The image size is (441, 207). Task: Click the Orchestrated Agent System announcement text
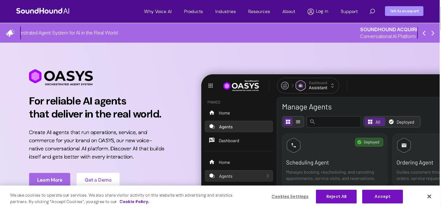point(69,33)
